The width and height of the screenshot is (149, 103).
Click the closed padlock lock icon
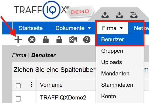pyautogui.click(x=46, y=39)
